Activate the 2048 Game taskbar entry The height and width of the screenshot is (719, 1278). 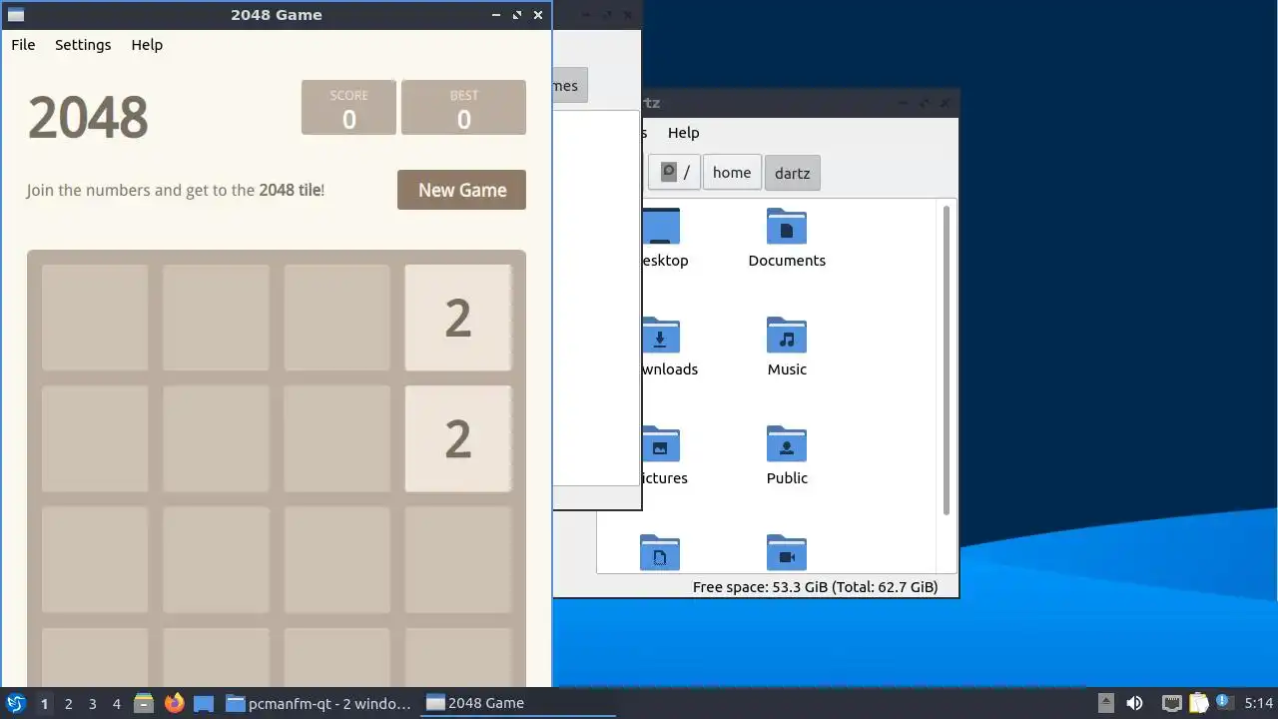[x=517, y=703]
